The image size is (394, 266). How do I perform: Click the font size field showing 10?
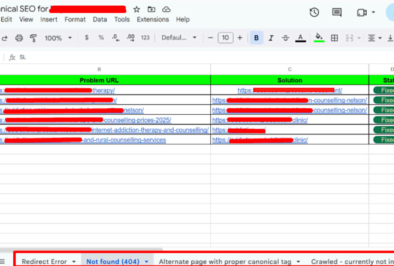[225, 38]
